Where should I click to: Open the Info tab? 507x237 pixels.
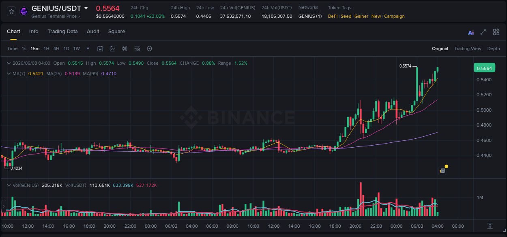coord(34,32)
